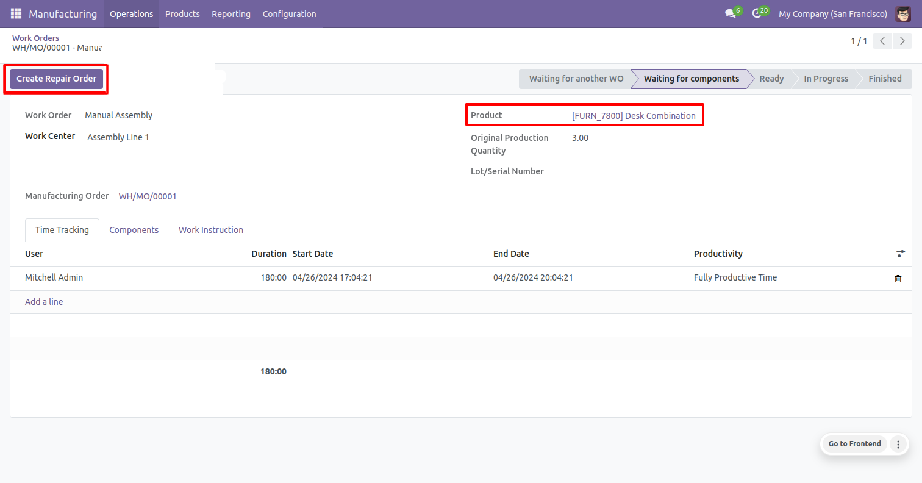Switch to the Work Instruction tab
Screen dimensions: 922x483
pos(211,230)
